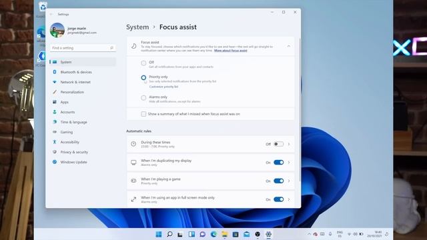Click the full screen arrows icon

point(133,199)
